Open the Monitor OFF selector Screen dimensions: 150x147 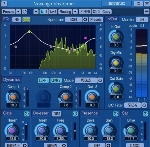[x=142, y=19]
